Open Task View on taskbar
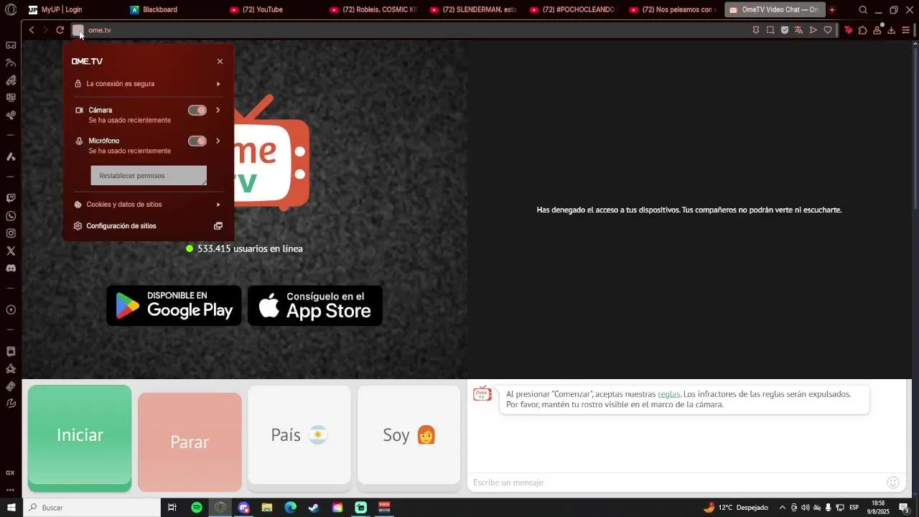Screen dimensions: 919x517 [172, 508]
